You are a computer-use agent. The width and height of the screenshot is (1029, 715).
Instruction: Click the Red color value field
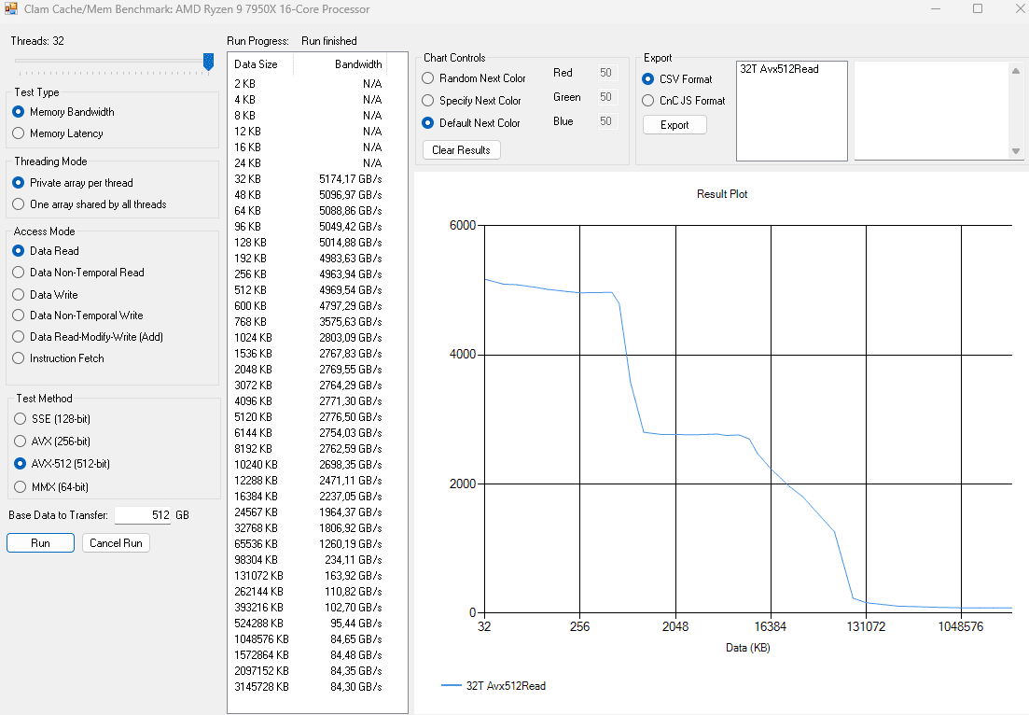click(606, 73)
